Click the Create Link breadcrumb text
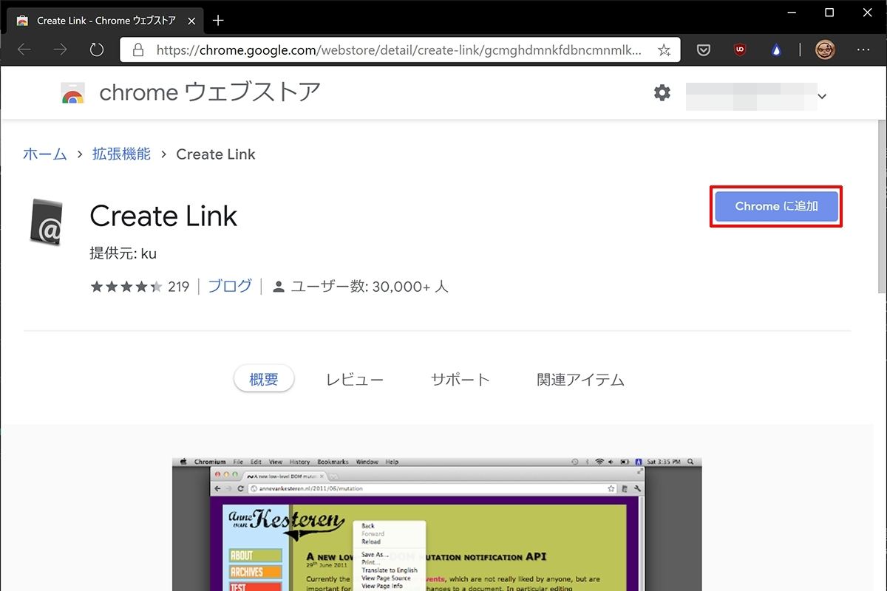 pos(216,154)
